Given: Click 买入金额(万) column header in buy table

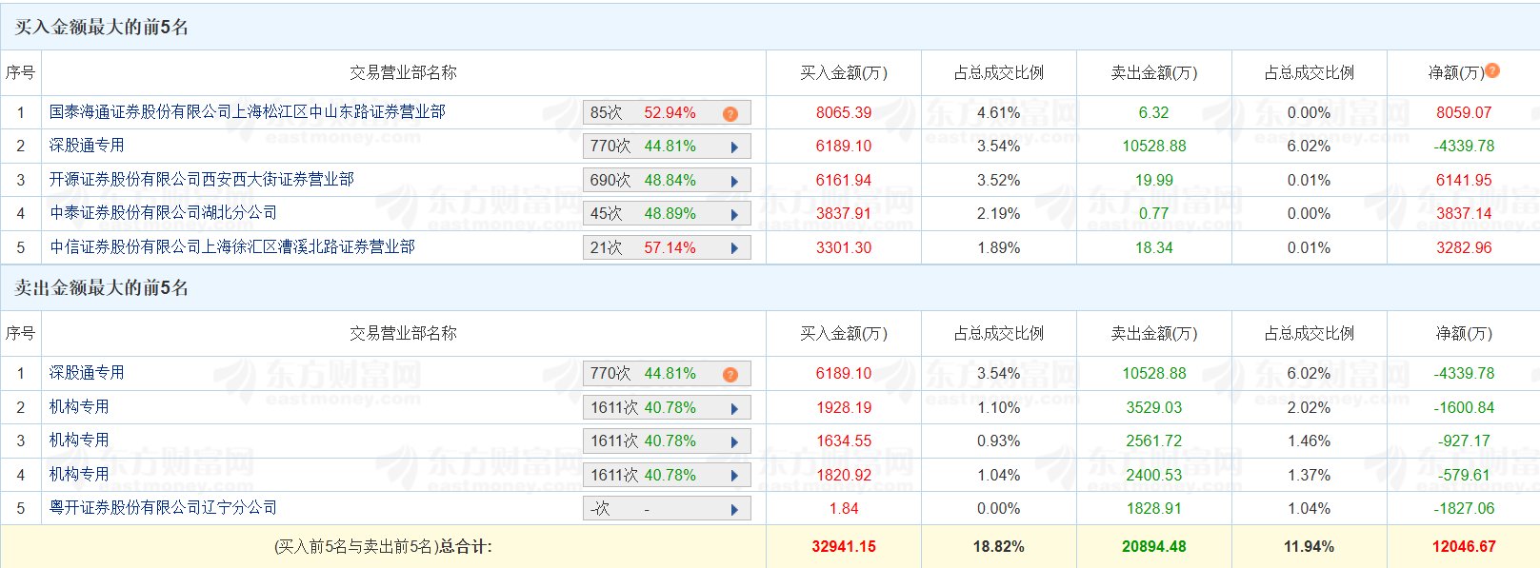Looking at the screenshot, I should pos(844,73).
